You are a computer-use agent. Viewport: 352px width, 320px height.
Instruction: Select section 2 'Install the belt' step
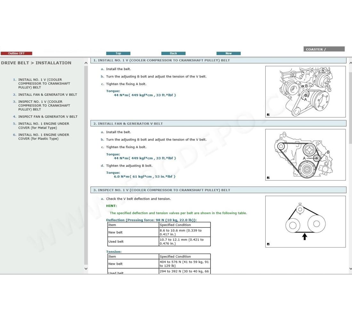118,132
